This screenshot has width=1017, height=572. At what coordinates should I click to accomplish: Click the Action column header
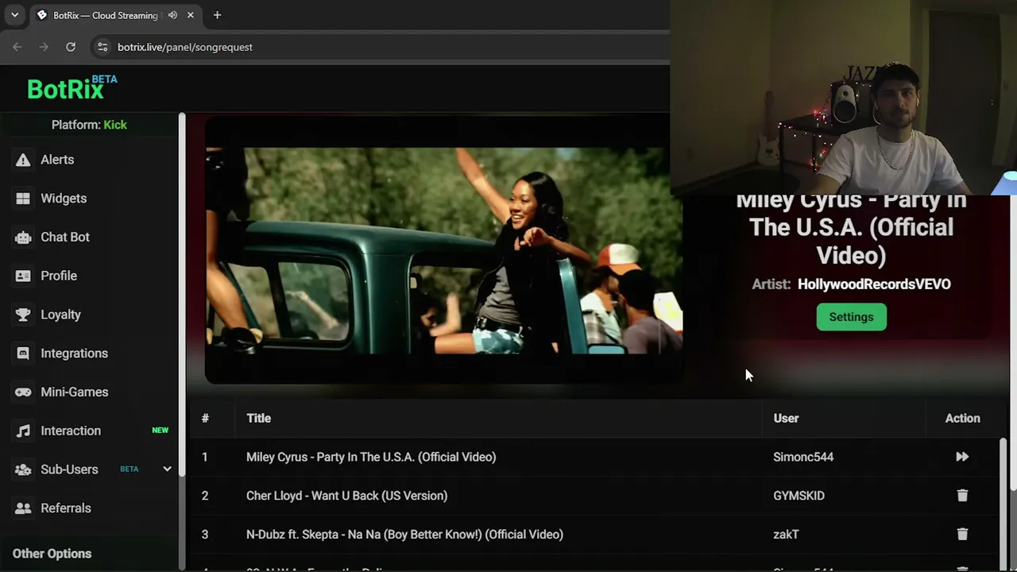tap(962, 418)
